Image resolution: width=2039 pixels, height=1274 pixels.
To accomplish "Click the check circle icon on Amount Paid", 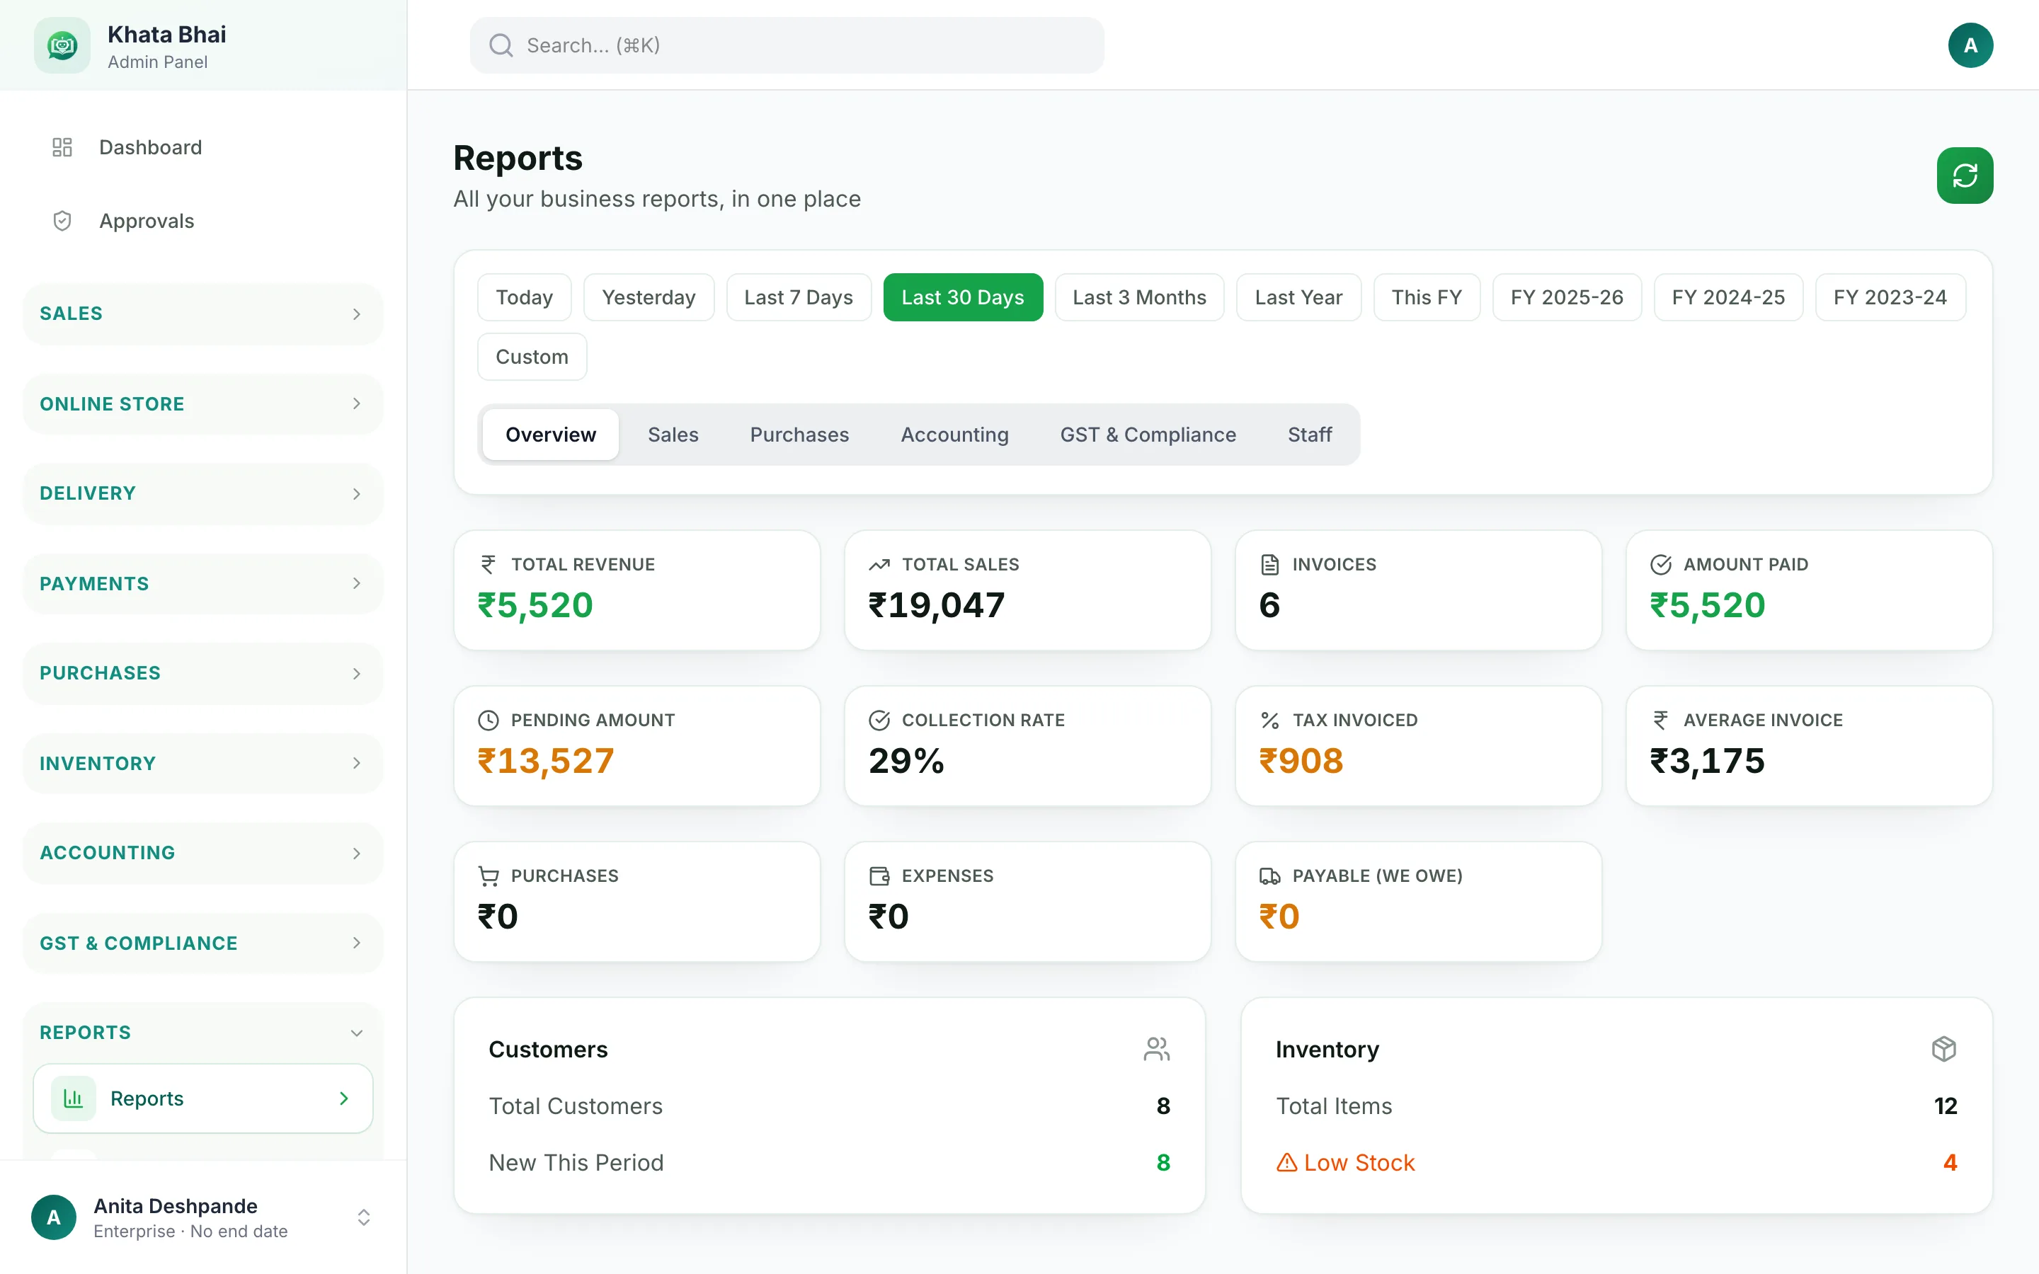I will coord(1661,565).
